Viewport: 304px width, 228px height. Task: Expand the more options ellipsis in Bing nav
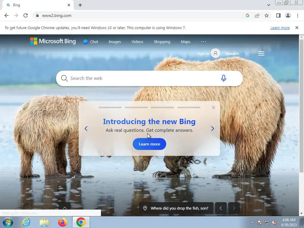pos(204,42)
